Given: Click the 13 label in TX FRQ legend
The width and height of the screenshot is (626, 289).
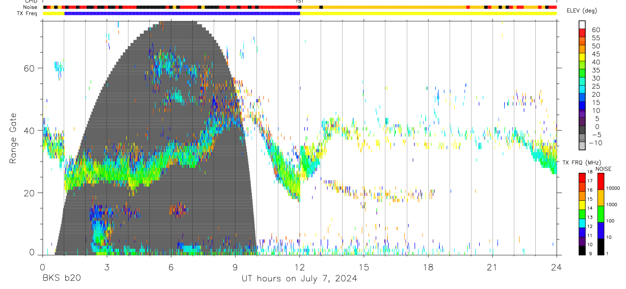Looking at the screenshot, I should (589, 218).
